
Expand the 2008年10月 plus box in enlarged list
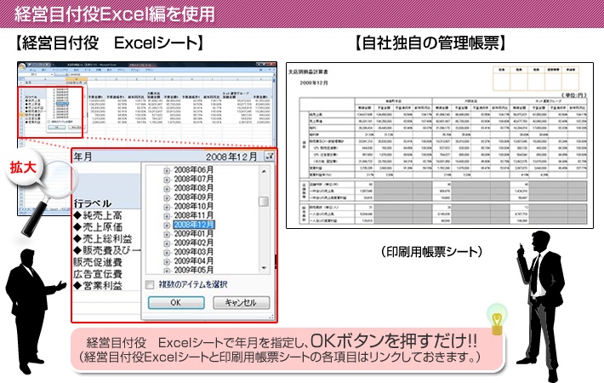[167, 207]
